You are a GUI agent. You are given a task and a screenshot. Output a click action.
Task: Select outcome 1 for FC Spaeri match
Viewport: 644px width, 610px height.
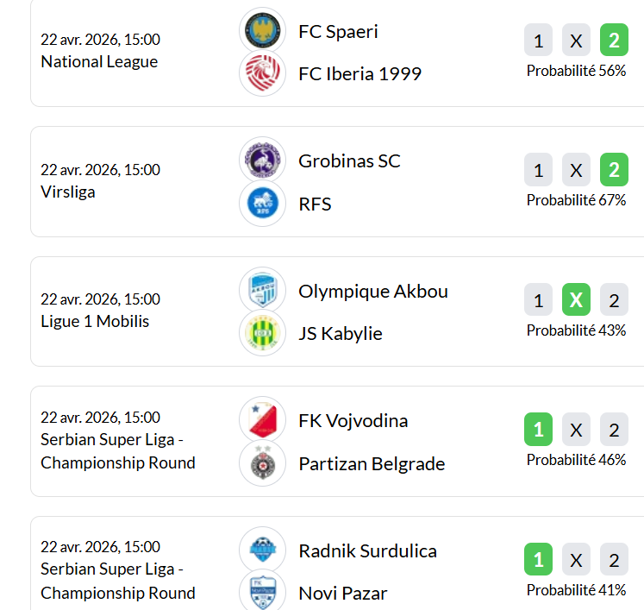[539, 41]
